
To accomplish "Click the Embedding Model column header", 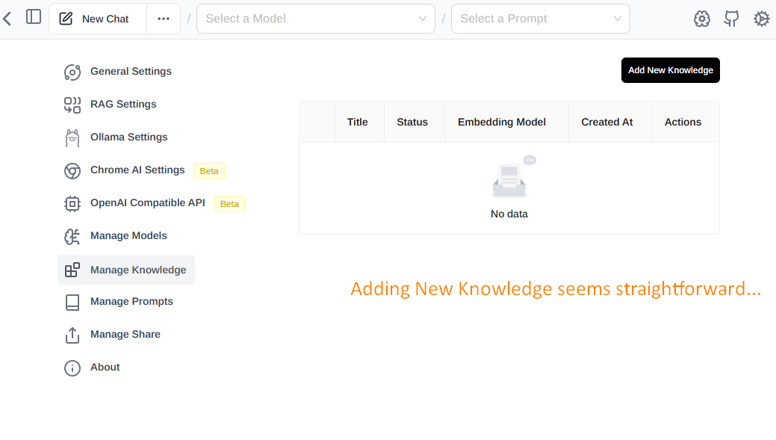I will 501,122.
